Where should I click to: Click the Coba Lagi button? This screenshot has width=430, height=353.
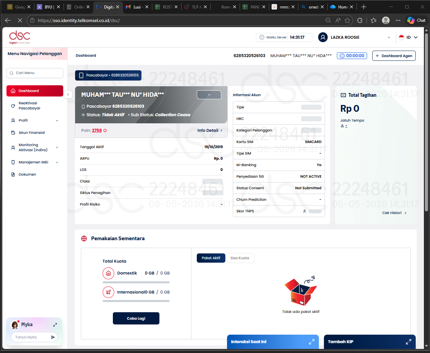[136, 318]
